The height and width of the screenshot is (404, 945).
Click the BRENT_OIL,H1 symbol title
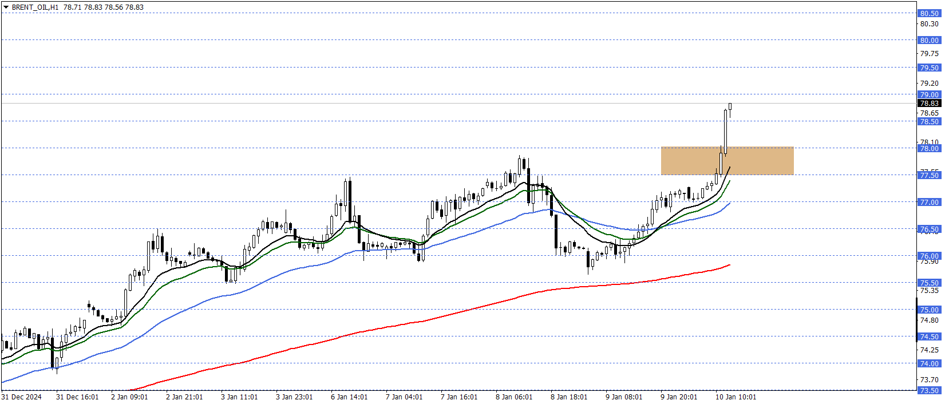(x=35, y=7)
